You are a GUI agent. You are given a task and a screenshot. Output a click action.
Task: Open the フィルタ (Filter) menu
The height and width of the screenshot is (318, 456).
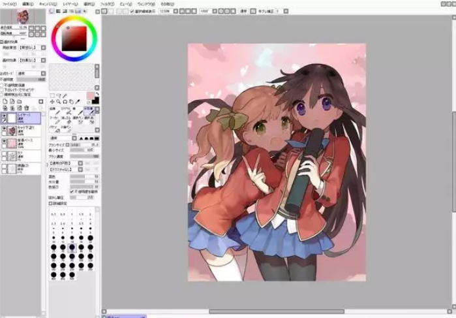(107, 4)
